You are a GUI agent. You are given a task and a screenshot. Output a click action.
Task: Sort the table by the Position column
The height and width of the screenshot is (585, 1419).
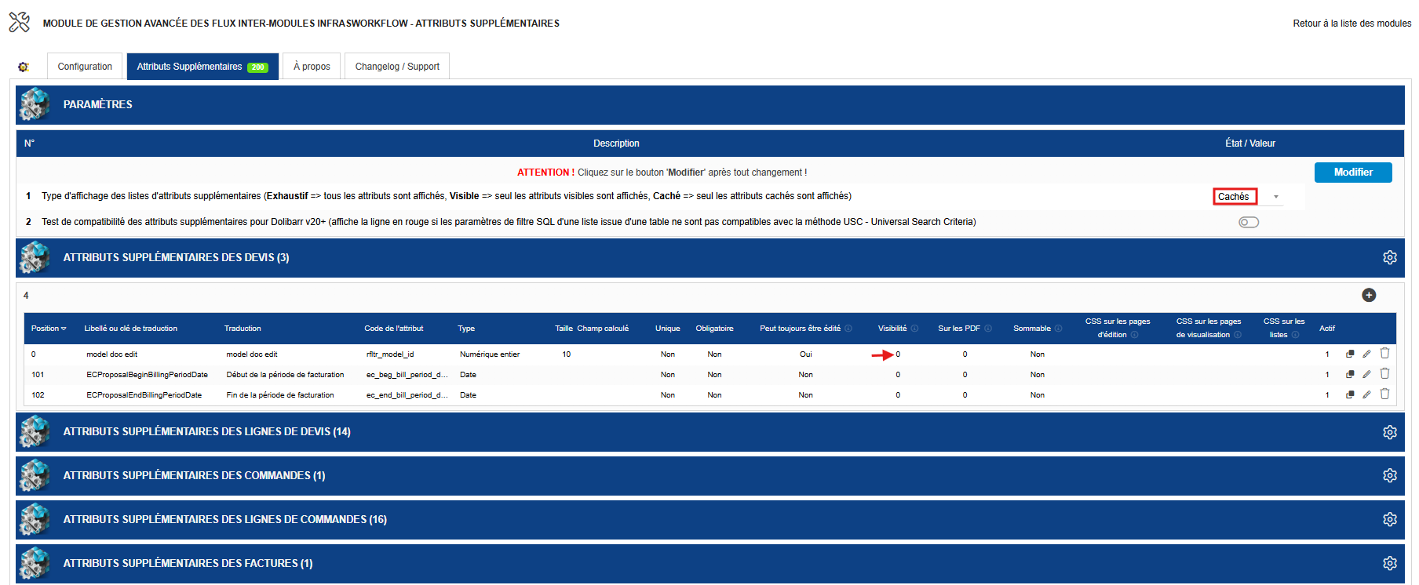point(49,329)
